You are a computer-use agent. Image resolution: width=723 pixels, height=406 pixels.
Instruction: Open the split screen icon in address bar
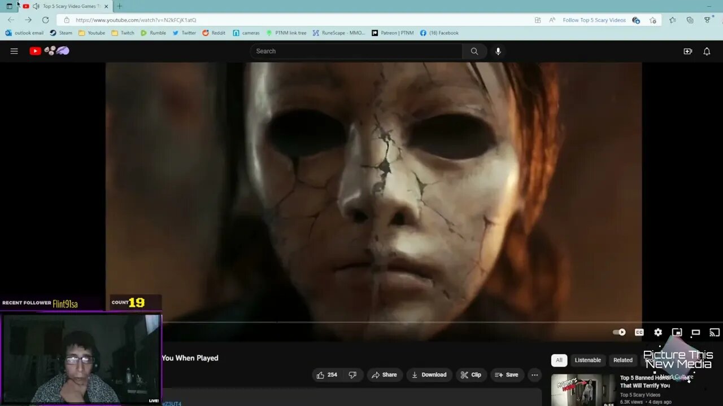pyautogui.click(x=538, y=20)
